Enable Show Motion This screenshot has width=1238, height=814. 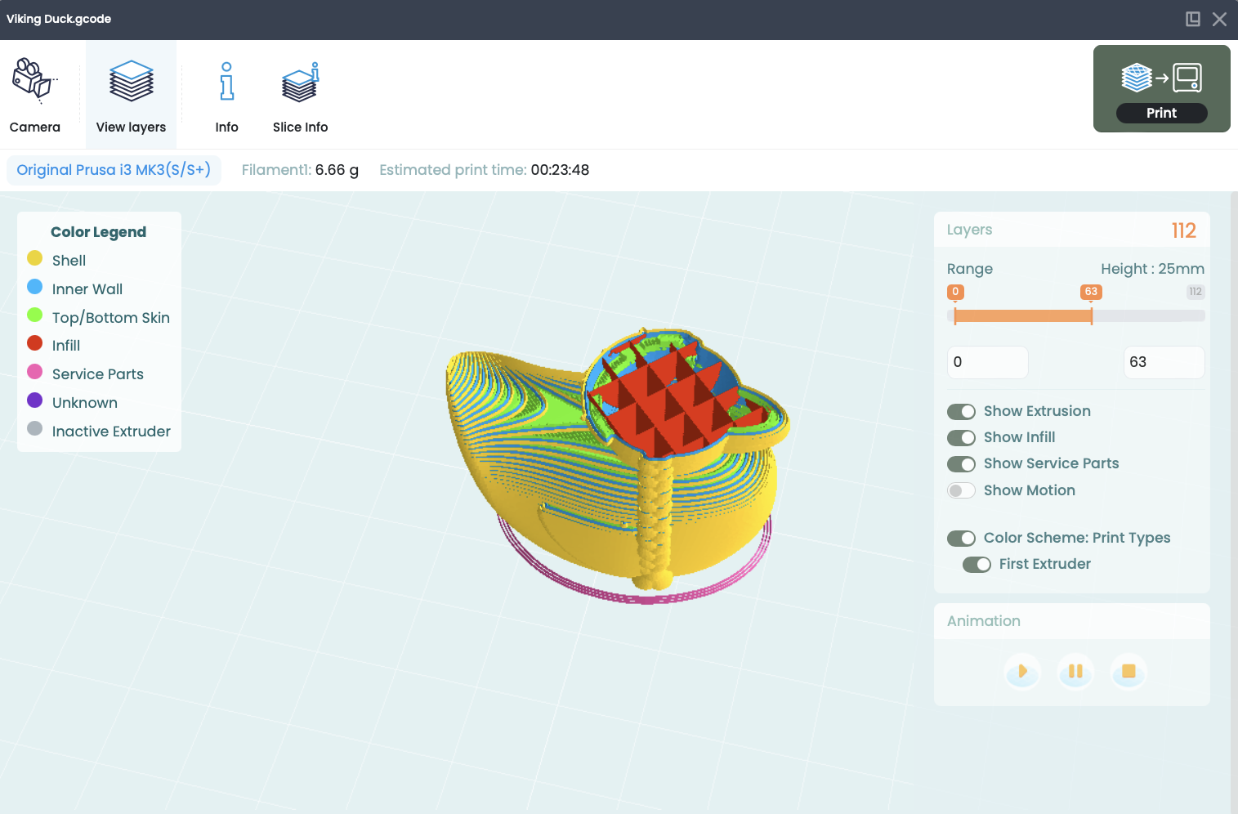(962, 490)
